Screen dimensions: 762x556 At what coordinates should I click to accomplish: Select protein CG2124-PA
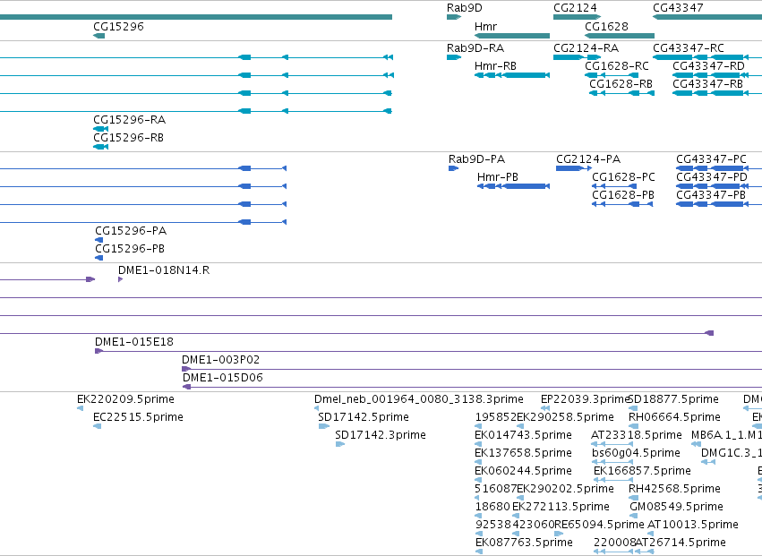coord(588,159)
